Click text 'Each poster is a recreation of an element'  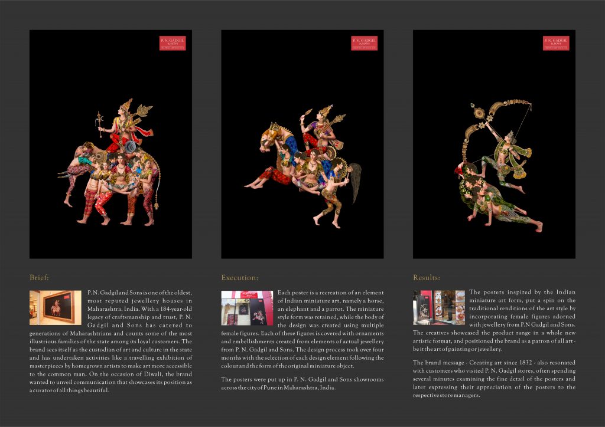click(x=331, y=293)
